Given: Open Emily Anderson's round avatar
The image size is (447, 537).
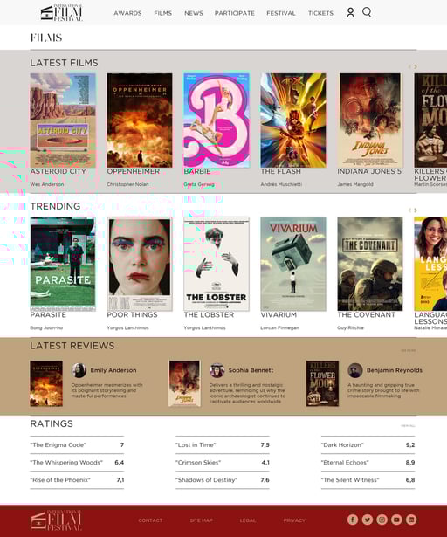Looking at the screenshot, I should [79, 370].
